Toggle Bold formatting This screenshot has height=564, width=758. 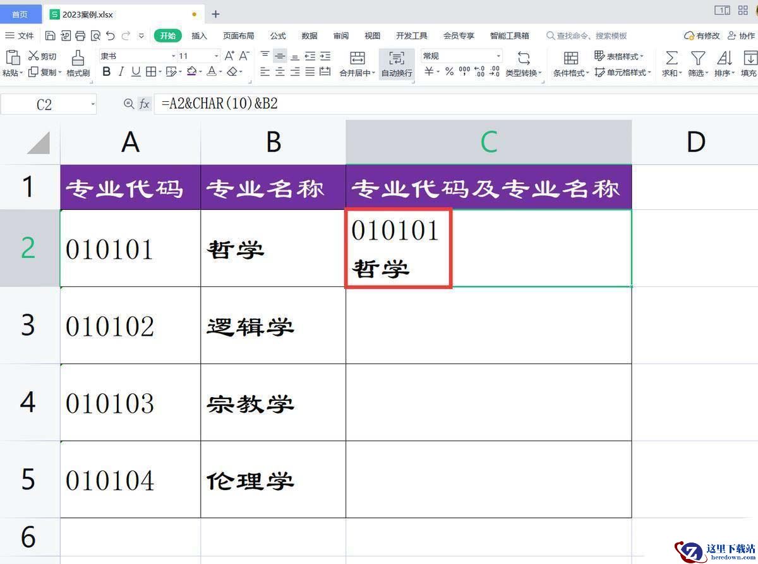106,72
